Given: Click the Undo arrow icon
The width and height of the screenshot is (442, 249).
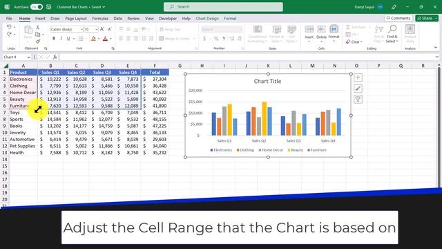Looking at the screenshot, I should coord(9,27).
